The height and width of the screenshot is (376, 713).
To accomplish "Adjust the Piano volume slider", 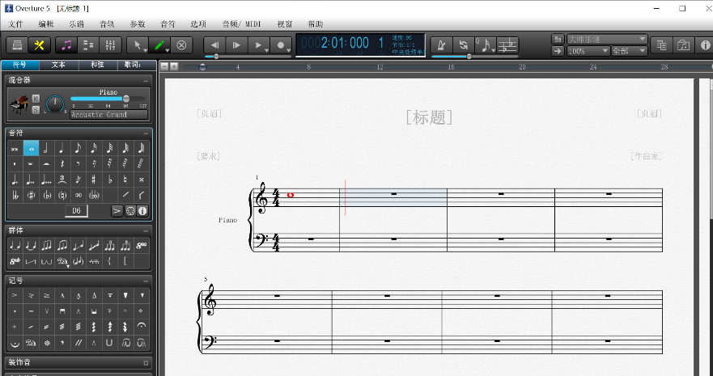I will (108, 99).
